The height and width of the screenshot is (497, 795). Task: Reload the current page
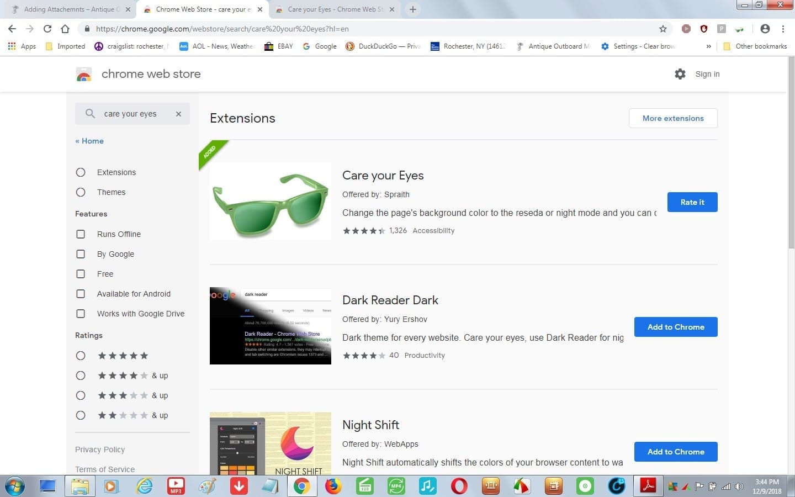47,29
